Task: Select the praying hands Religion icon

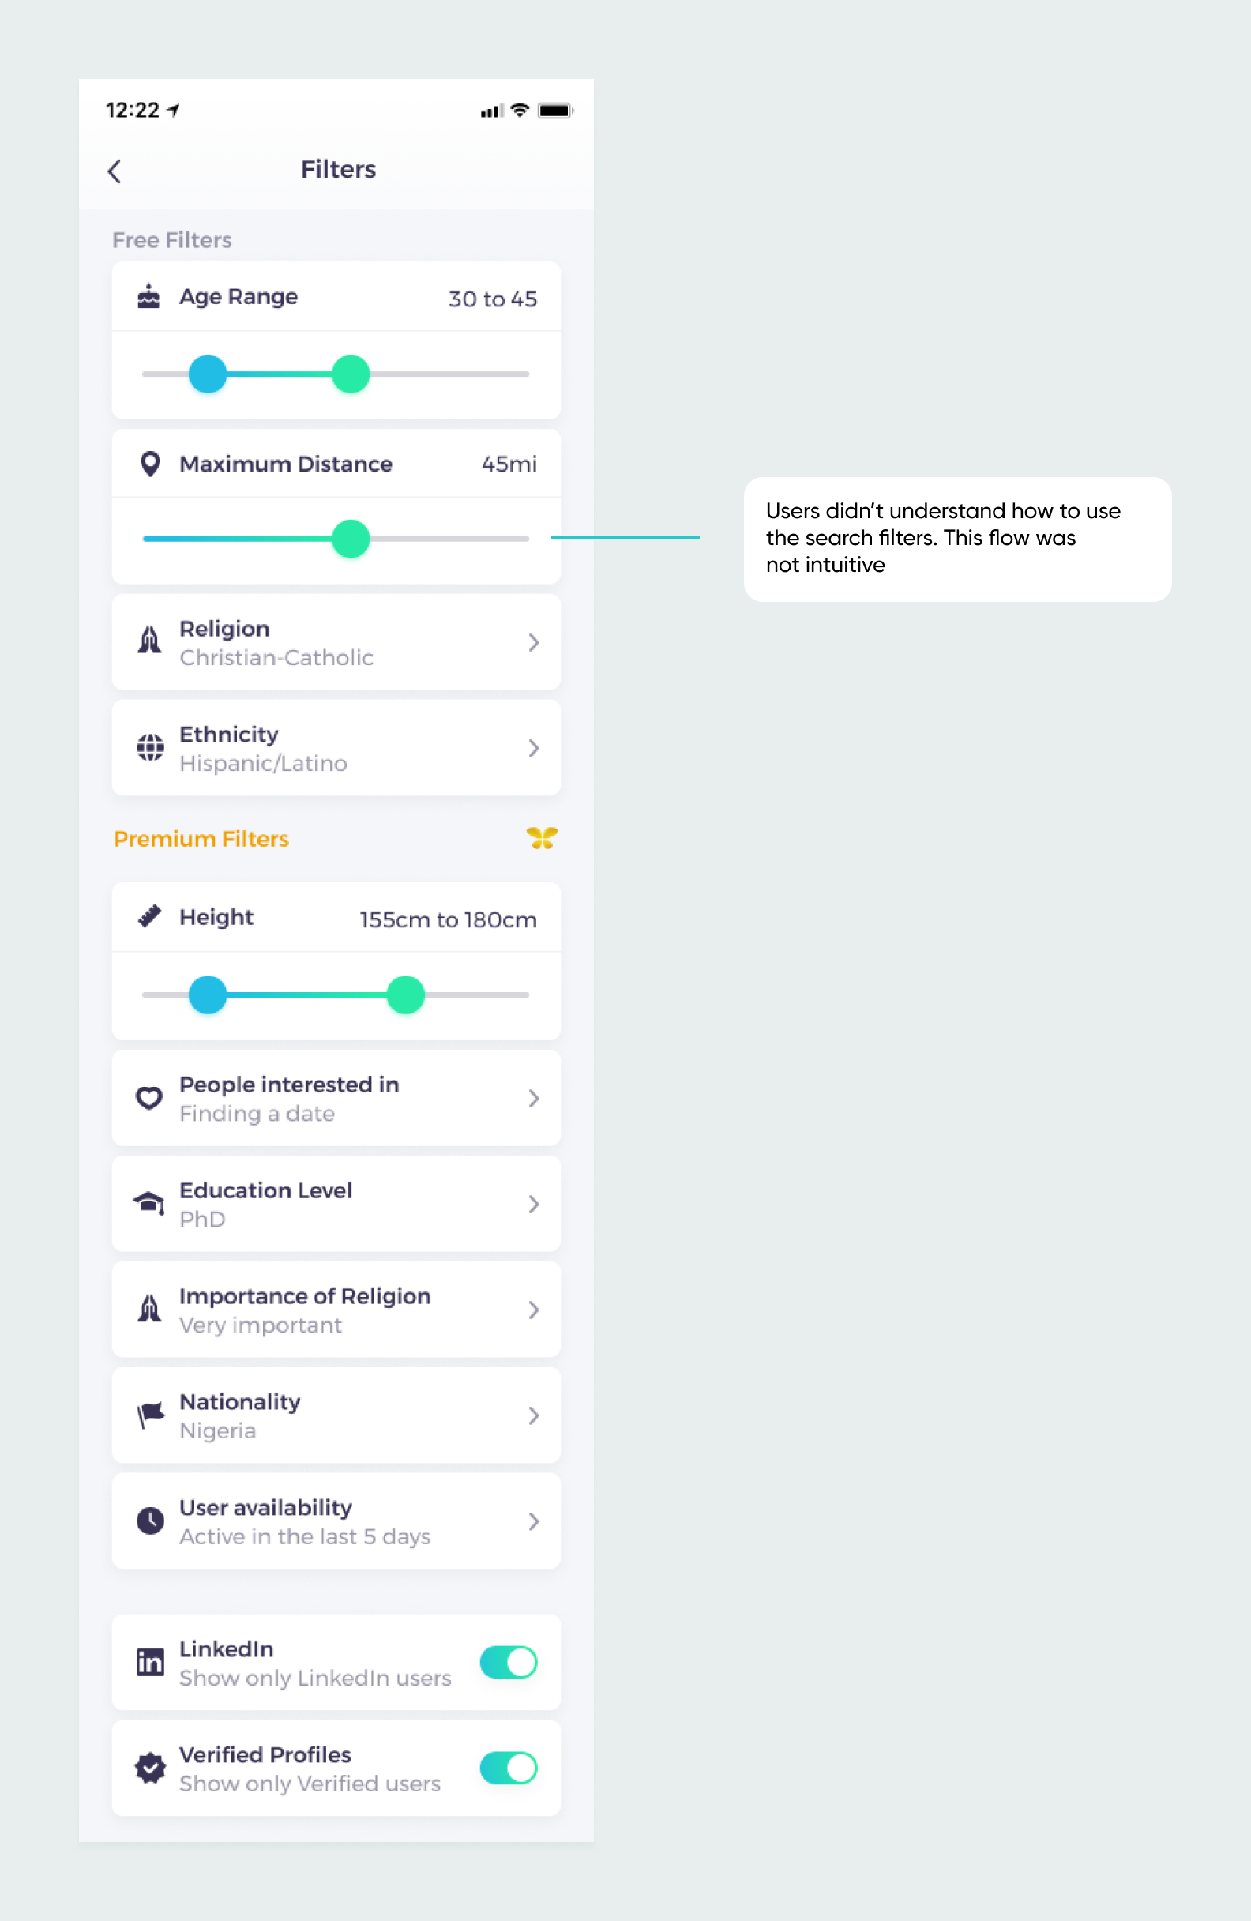Action: point(150,641)
